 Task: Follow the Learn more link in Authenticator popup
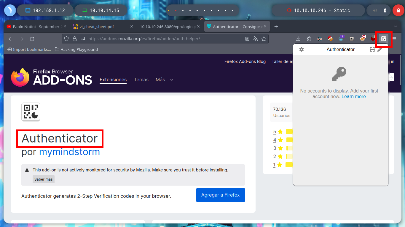click(x=354, y=96)
